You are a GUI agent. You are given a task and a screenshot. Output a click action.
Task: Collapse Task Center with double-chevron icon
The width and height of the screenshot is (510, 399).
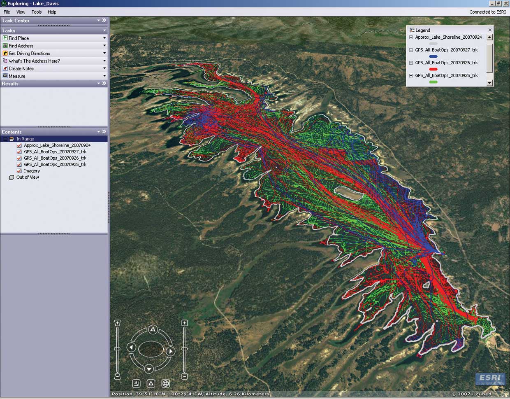click(x=104, y=20)
